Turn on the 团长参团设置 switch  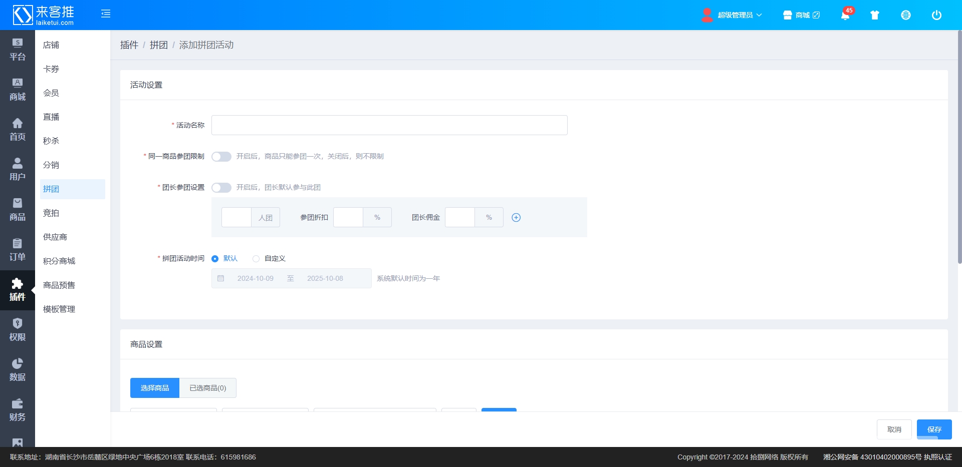[221, 188]
